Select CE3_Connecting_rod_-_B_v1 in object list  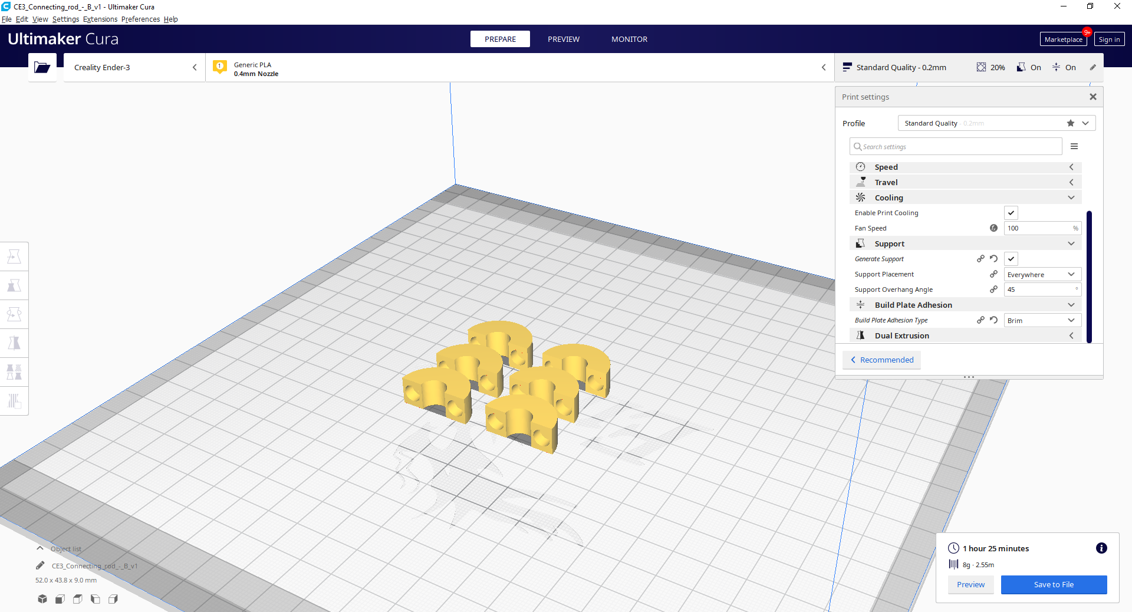(94, 565)
